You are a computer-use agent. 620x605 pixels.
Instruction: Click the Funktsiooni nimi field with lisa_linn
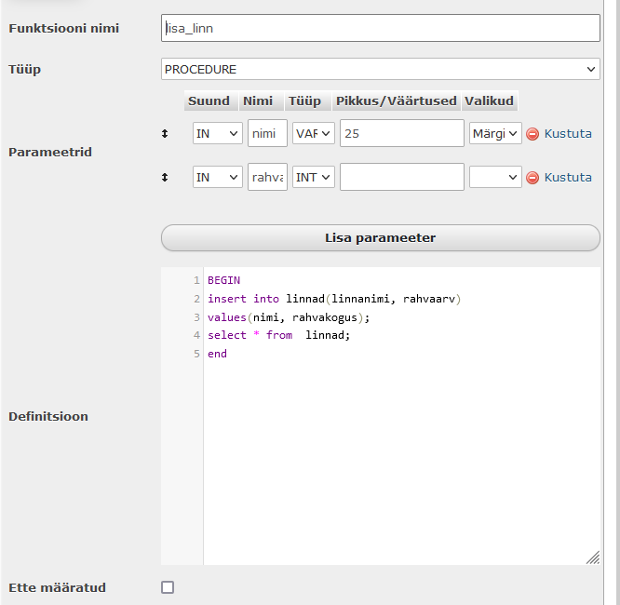(381, 28)
